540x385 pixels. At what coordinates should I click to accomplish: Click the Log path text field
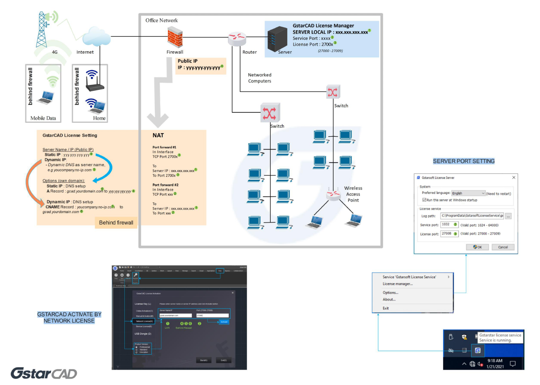click(x=472, y=216)
